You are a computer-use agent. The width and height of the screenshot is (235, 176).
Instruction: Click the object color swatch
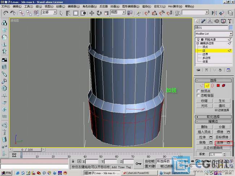pyautogui.click(x=231, y=27)
